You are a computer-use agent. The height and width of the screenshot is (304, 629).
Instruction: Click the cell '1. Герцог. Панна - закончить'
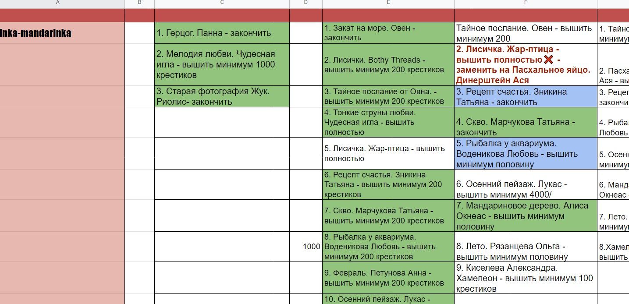click(222, 33)
